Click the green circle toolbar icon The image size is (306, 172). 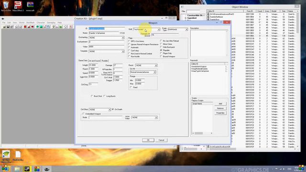pos(37,27)
